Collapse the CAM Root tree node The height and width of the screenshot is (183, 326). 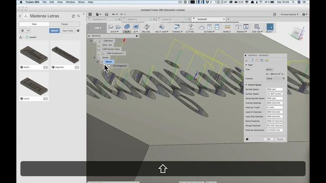[91, 41]
